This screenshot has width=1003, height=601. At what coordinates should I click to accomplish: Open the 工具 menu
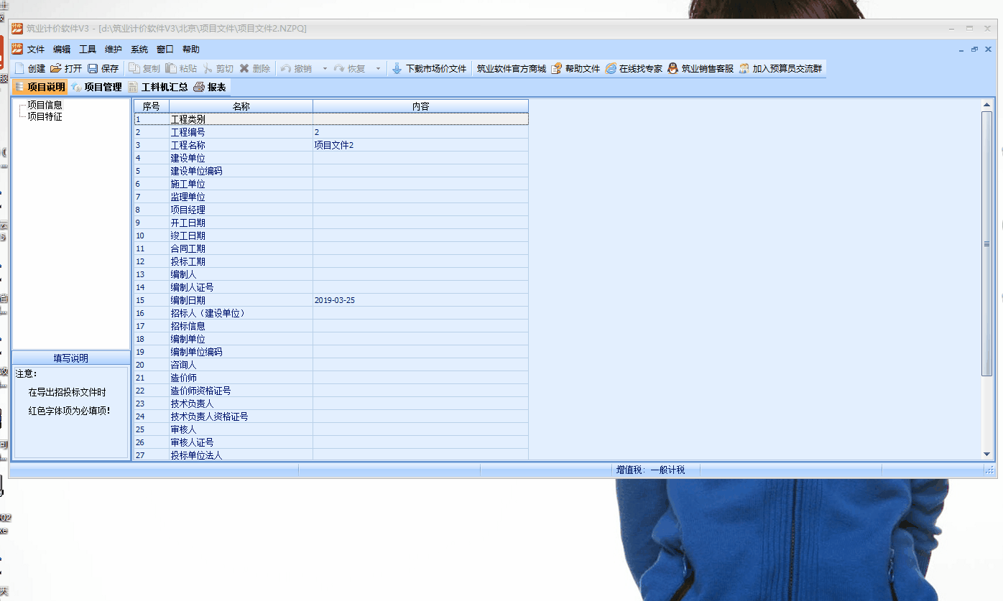point(87,50)
